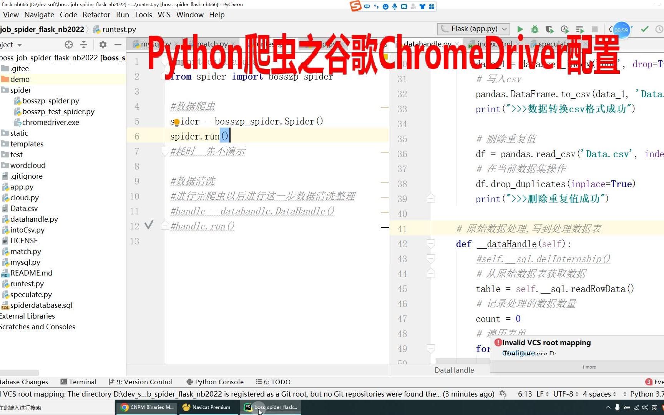Collapse the import block fold marker at line 2
The width and height of the screenshot is (664, 415).
pos(164,76)
